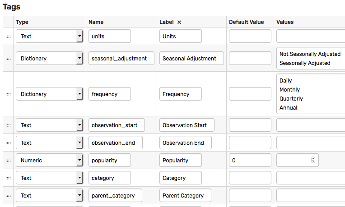The image size is (345, 207).
Task: Click the Seasonal Adjustment label field
Action: 191,58
